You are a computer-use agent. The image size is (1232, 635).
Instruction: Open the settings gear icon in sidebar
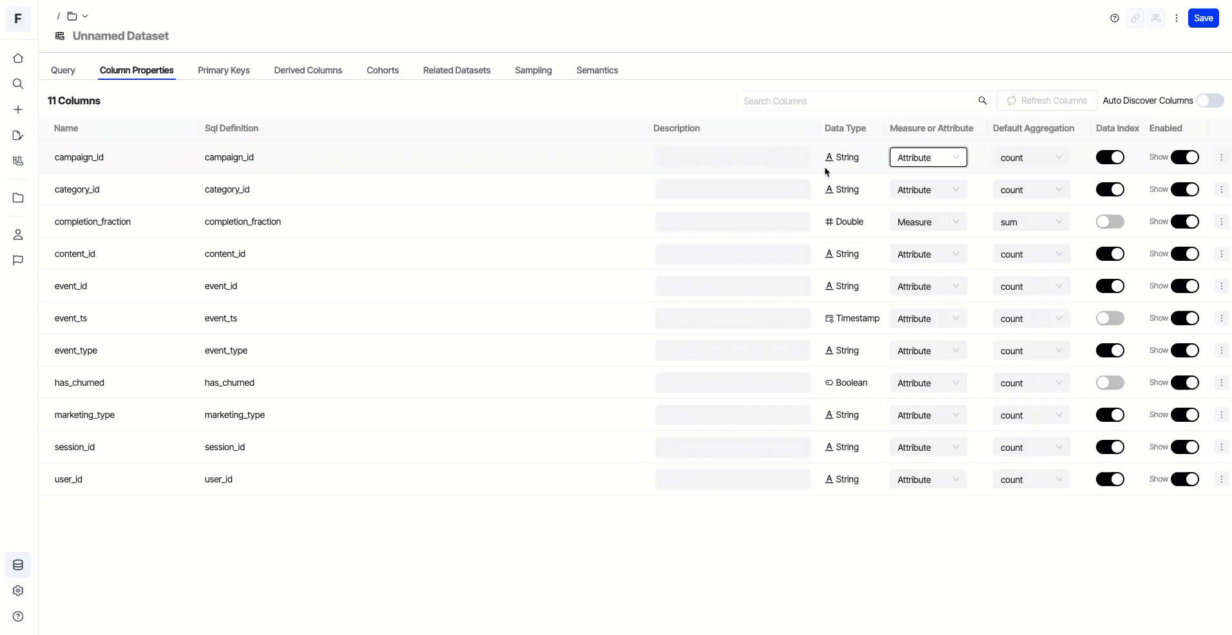pyautogui.click(x=18, y=591)
